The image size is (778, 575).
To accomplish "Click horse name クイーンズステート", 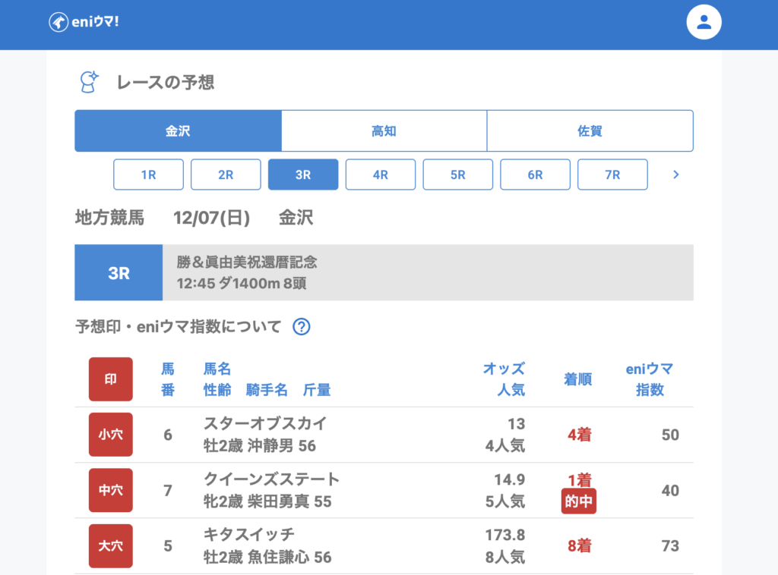I will [271, 479].
